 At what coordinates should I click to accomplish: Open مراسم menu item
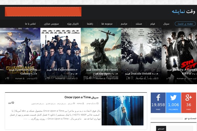point(124,24)
